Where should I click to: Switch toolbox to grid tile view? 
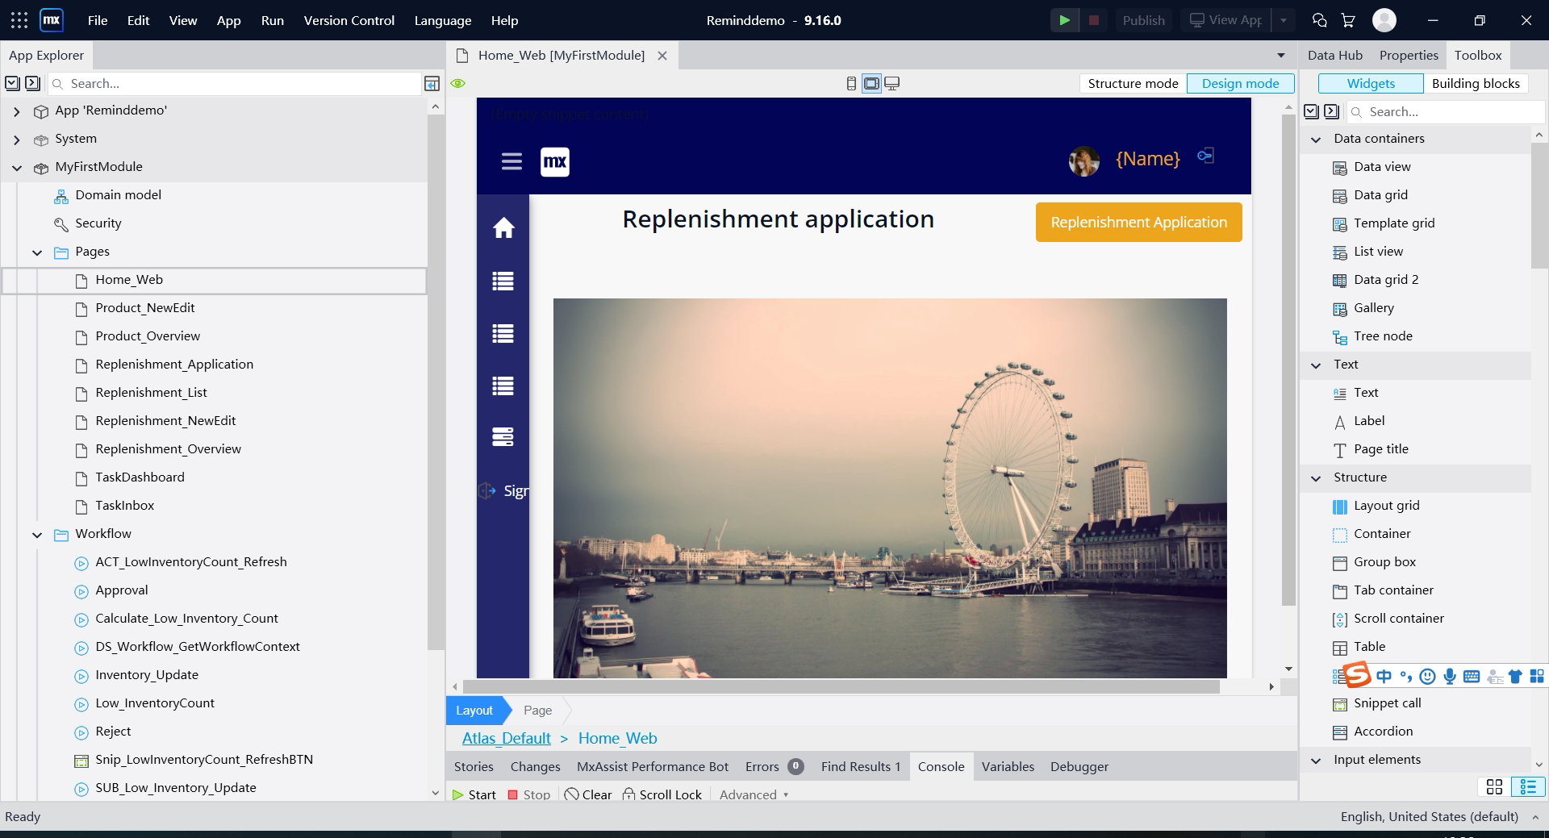pyautogui.click(x=1494, y=786)
